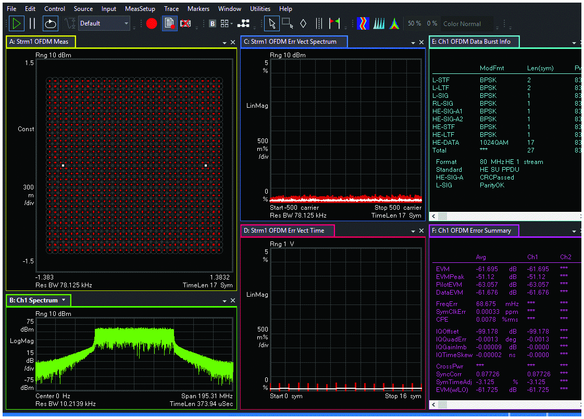Toggle the bold B trace button
The width and height of the screenshot is (584, 419).
point(212,23)
